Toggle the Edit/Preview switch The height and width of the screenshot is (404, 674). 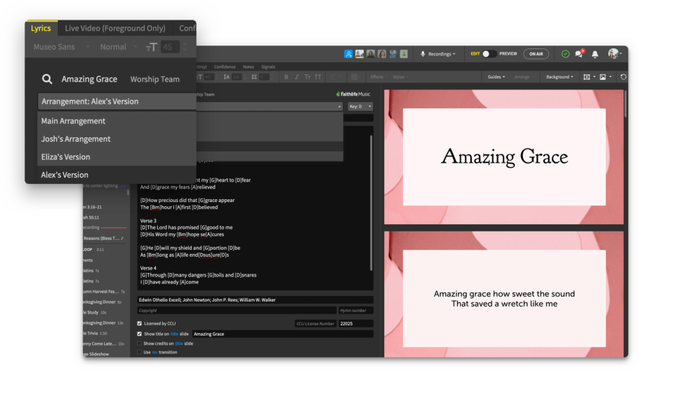[489, 54]
